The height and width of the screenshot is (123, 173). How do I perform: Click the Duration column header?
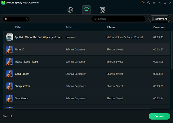pyautogui.click(x=159, y=27)
